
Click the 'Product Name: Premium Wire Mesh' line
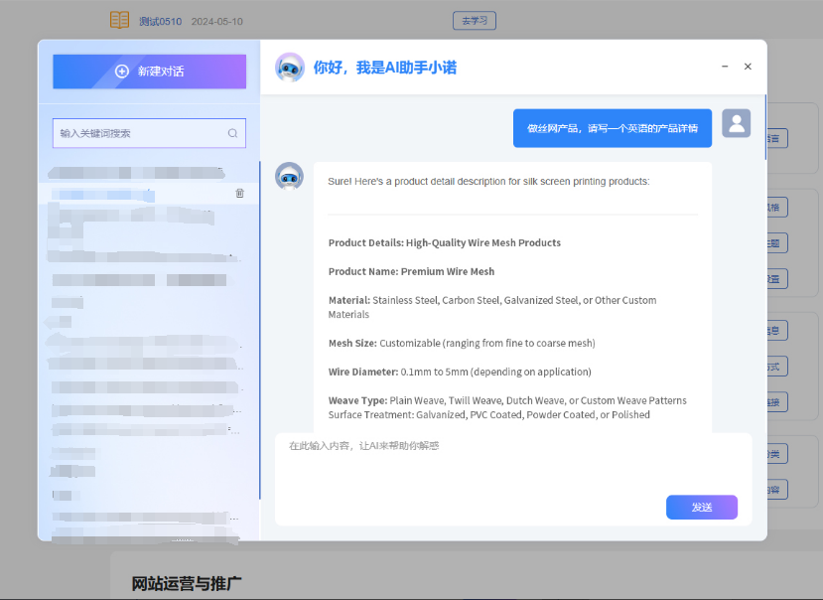(x=411, y=271)
